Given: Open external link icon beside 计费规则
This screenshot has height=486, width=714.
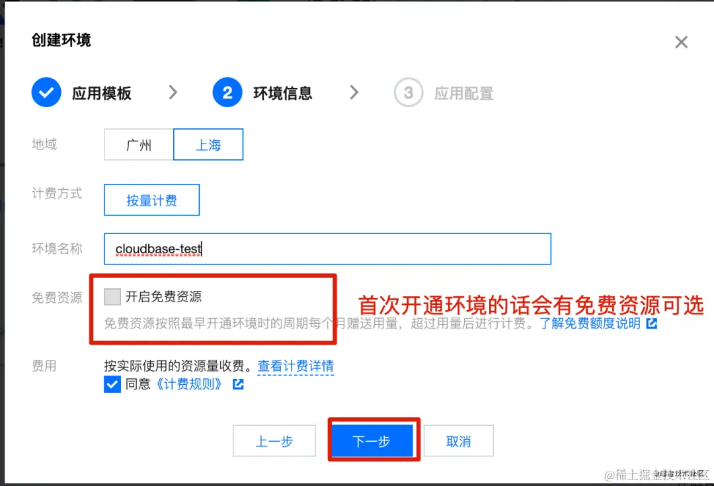Looking at the screenshot, I should coord(238,384).
